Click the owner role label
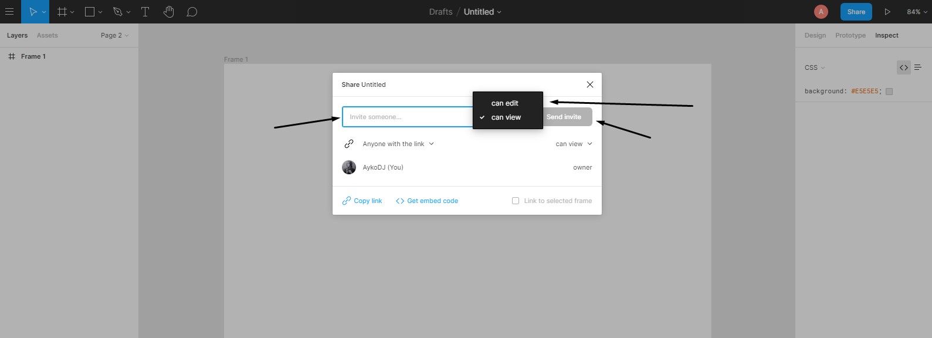This screenshot has width=932, height=338. [582, 167]
